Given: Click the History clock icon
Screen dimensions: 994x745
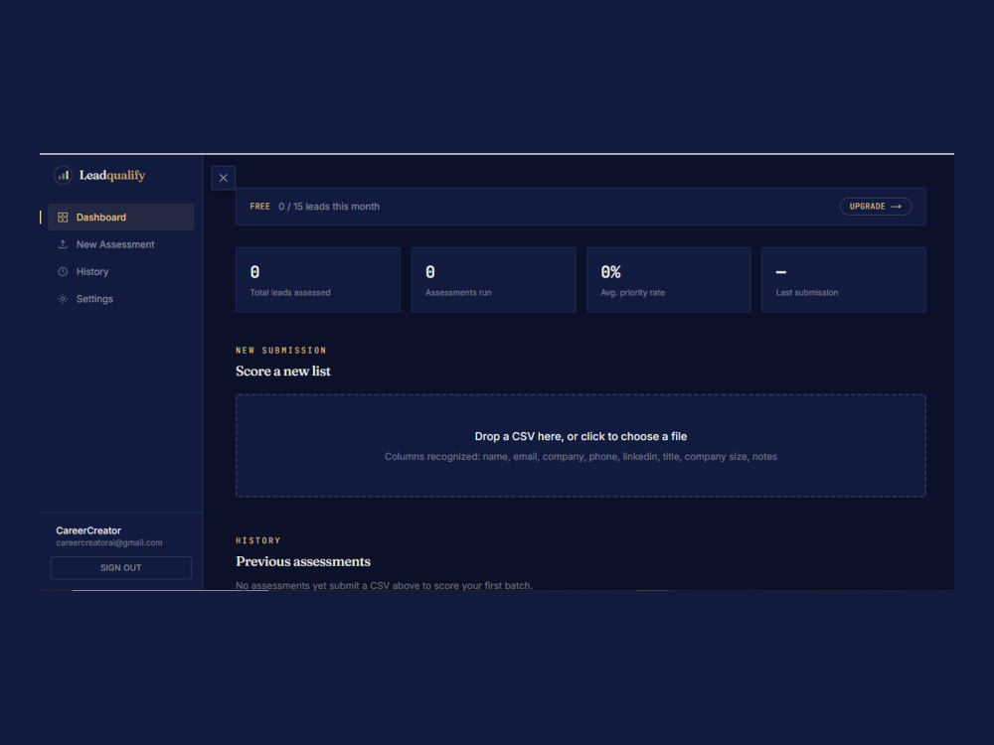Looking at the screenshot, I should coord(63,272).
